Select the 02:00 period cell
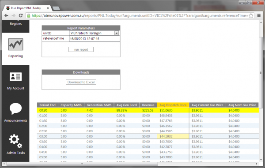This screenshot has height=168, width=265. [43, 126]
